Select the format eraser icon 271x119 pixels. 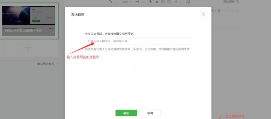(x=151, y=2)
